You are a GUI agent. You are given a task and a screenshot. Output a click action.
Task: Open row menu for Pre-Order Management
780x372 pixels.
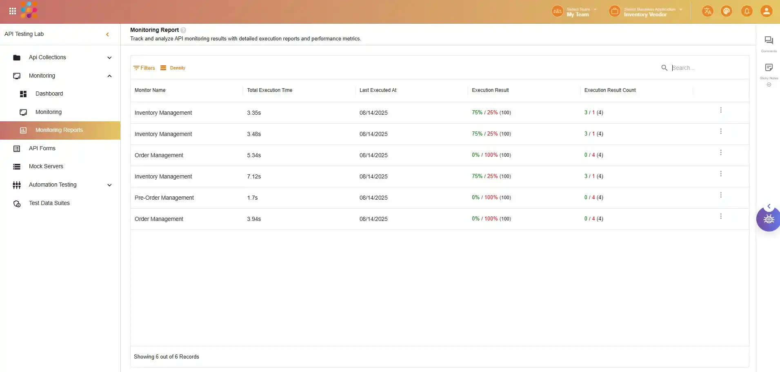[x=721, y=195]
